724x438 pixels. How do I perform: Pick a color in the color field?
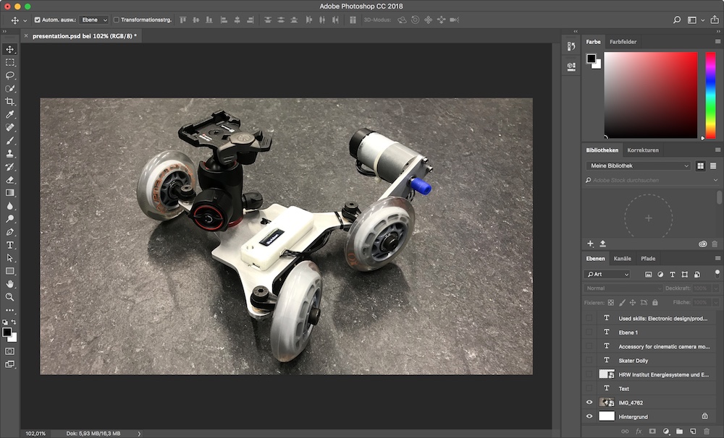pyautogui.click(x=651, y=95)
